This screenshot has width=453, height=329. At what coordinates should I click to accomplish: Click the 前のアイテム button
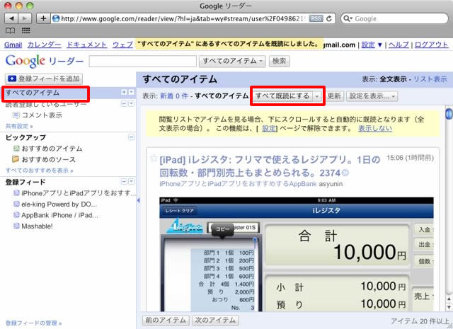166,320
